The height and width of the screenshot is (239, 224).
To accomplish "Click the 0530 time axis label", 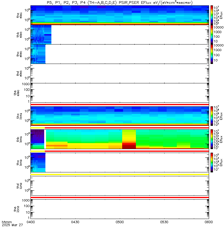I will click(x=164, y=222).
